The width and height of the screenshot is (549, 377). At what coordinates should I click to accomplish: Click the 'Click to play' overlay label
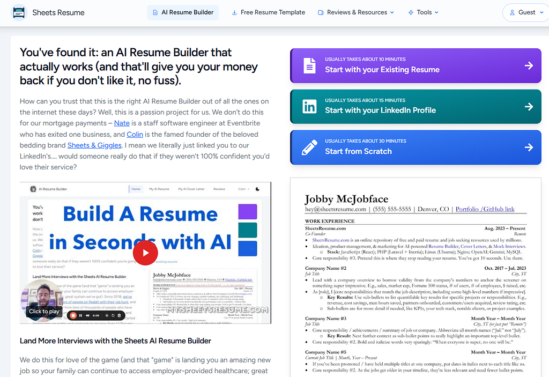tap(44, 312)
